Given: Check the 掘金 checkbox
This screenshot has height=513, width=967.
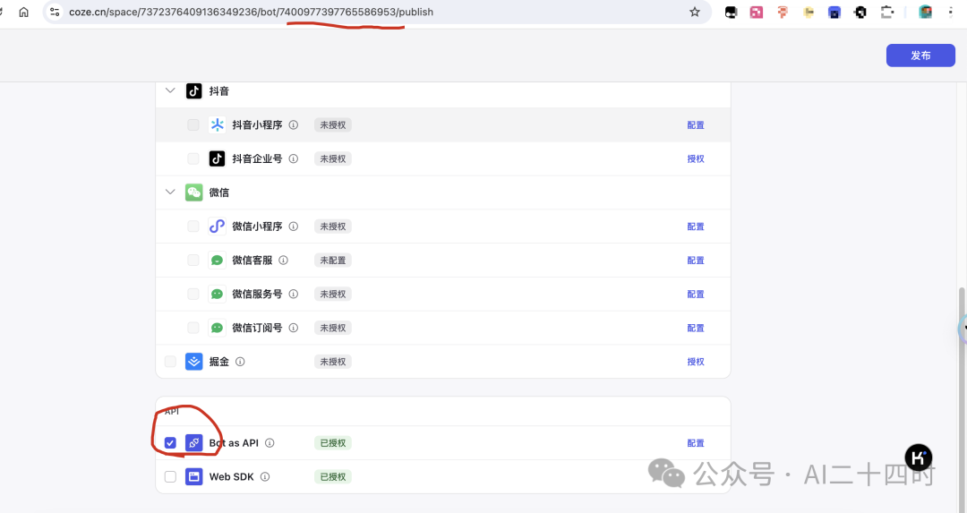Looking at the screenshot, I should 170,362.
